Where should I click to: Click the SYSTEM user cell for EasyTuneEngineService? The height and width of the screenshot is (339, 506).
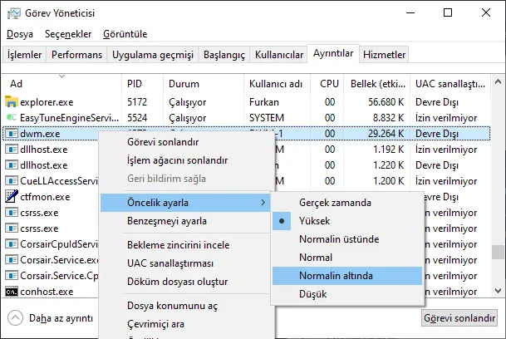coord(267,118)
